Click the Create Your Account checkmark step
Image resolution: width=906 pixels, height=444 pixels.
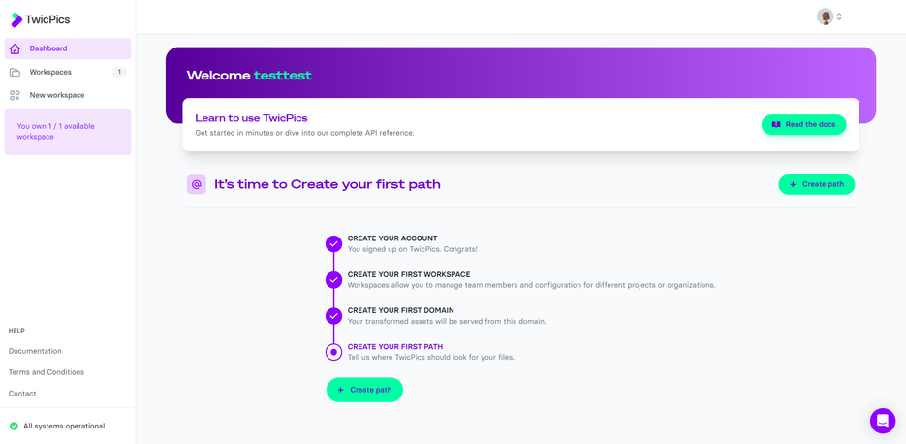333,243
